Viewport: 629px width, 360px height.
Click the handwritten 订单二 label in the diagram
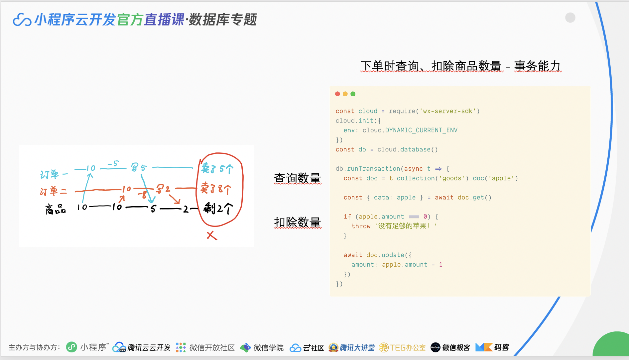[x=53, y=191]
